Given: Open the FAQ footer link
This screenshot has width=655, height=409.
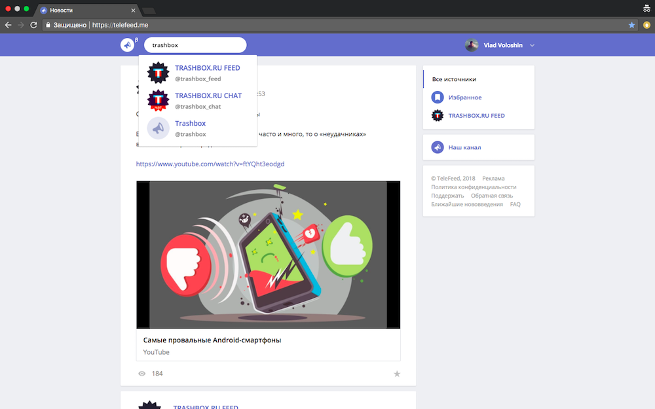Looking at the screenshot, I should 515,204.
